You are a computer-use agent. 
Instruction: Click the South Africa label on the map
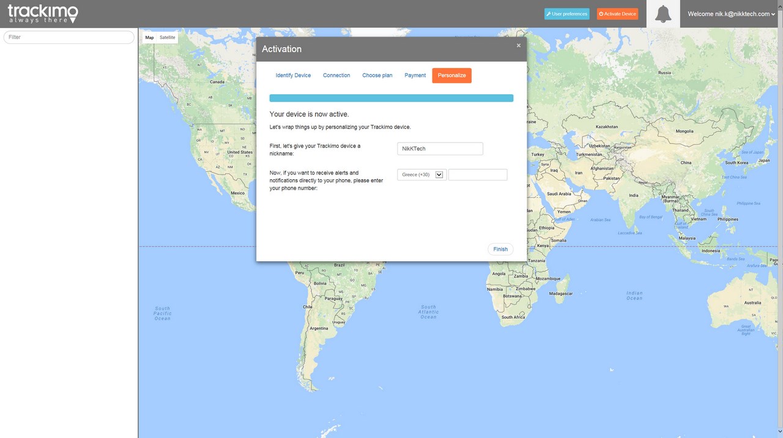513,317
